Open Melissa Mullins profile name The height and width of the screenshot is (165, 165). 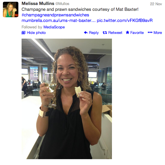pyautogui.click(x=38, y=4)
